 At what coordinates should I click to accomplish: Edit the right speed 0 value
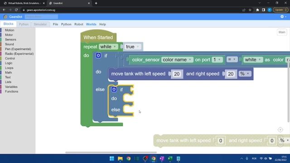pos(272,141)
